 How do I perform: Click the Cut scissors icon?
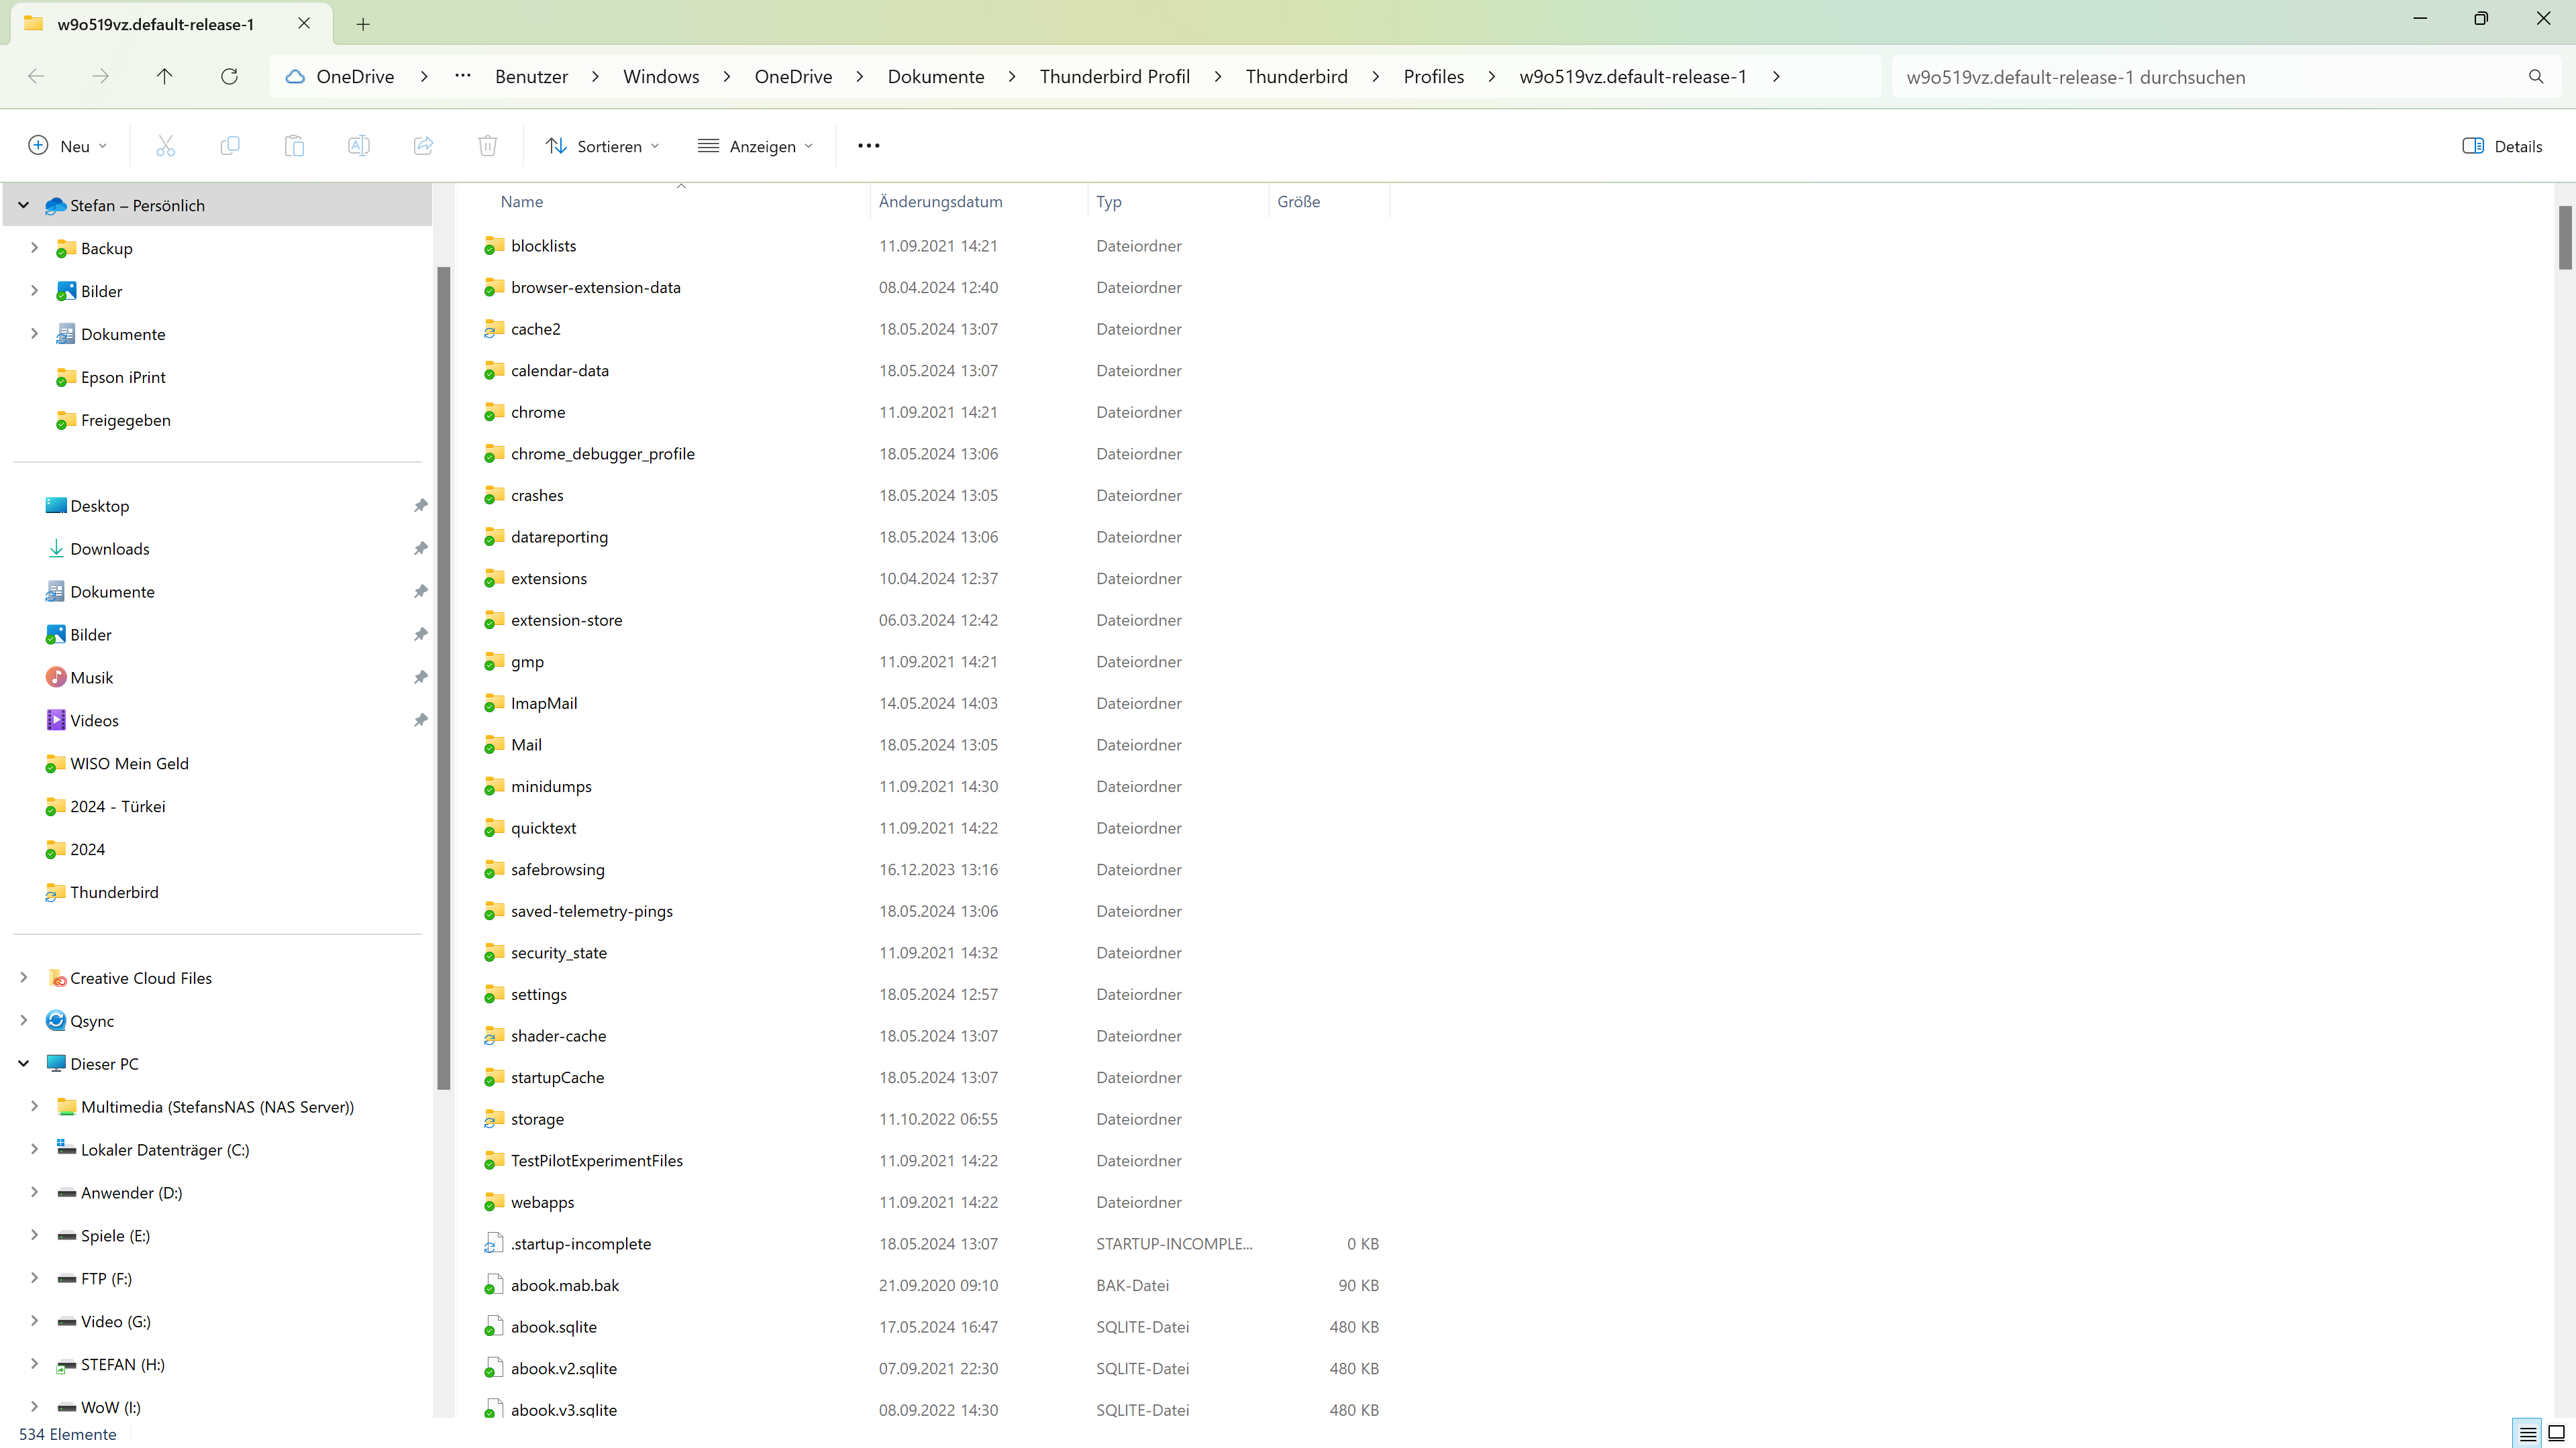tap(165, 146)
